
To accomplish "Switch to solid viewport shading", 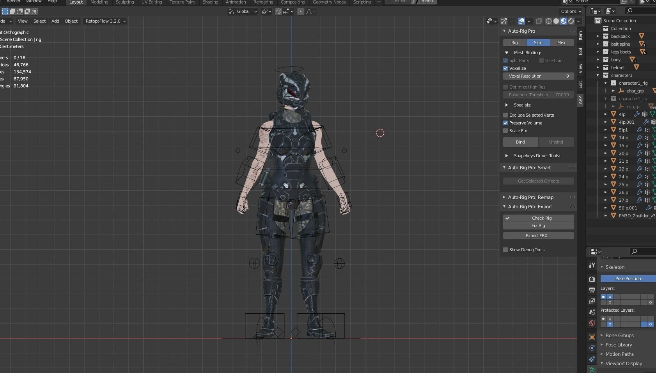I will (x=556, y=21).
